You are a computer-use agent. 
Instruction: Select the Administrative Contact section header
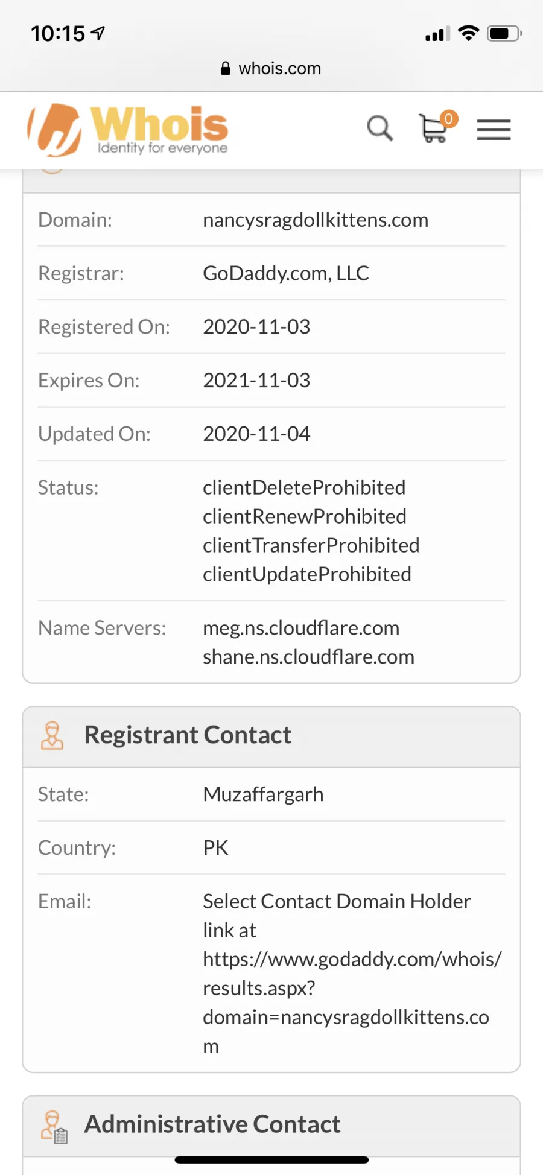click(x=271, y=1126)
